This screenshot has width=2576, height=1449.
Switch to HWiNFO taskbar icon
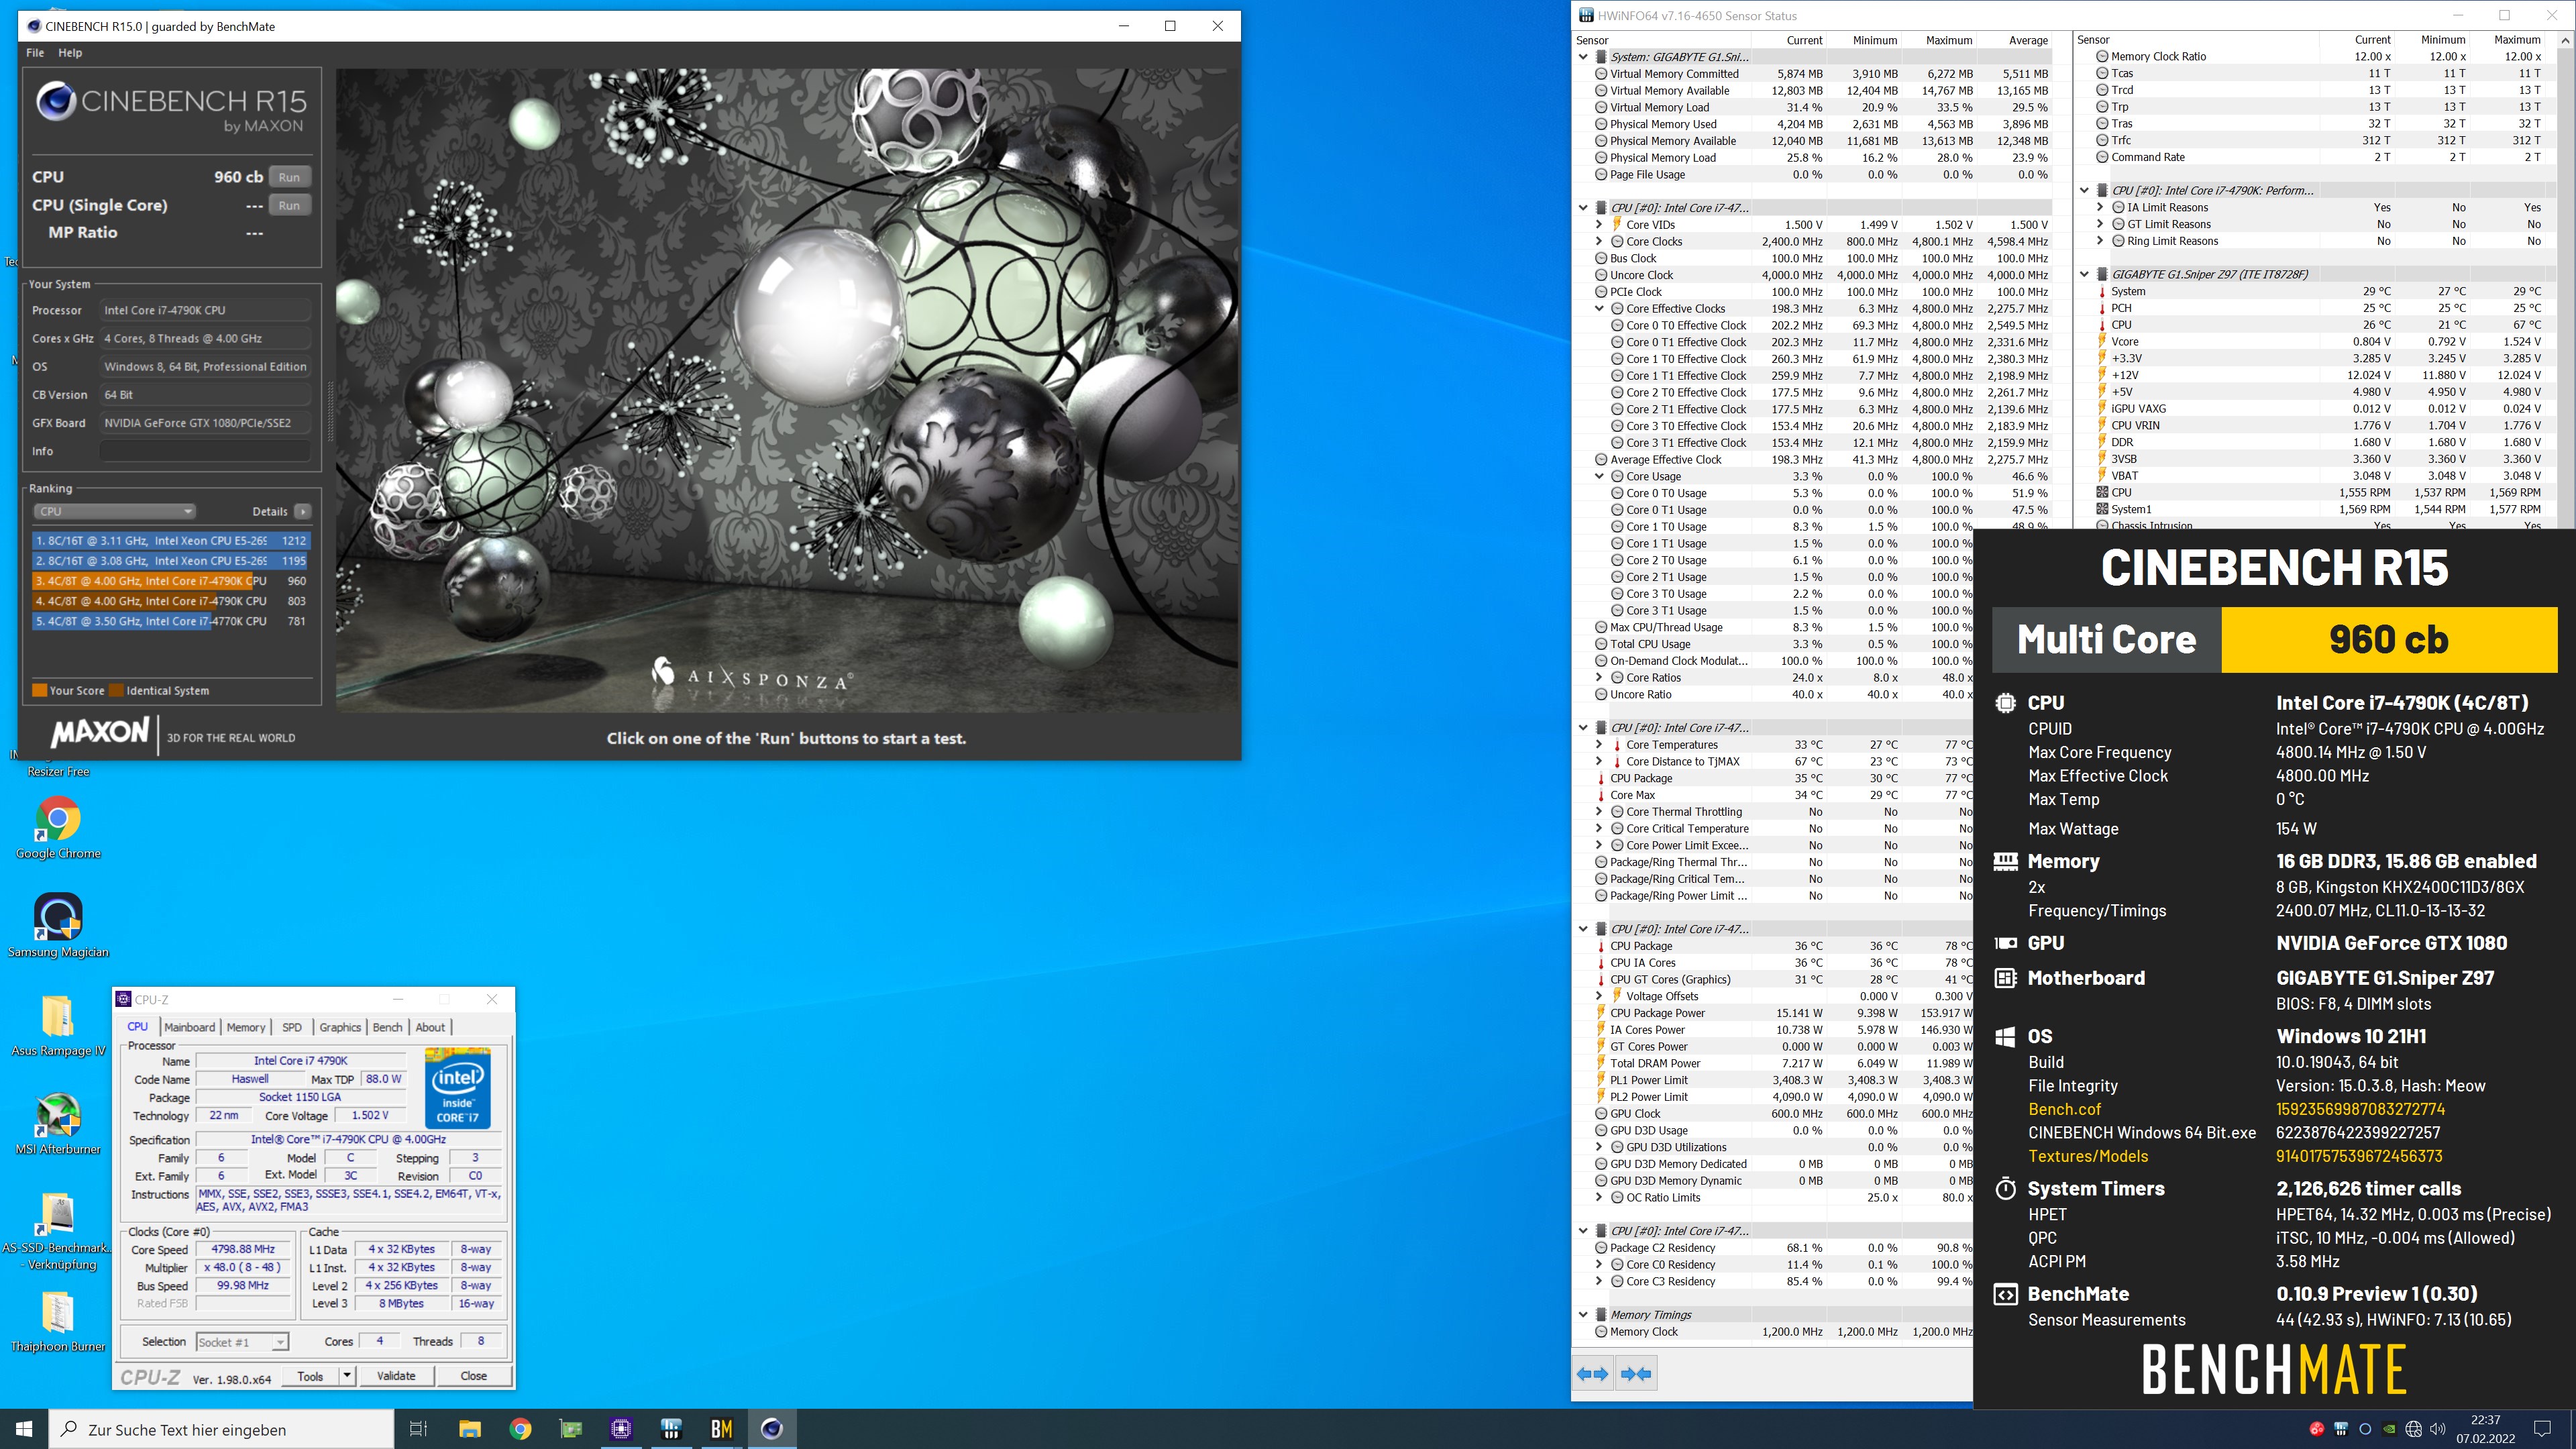671,1429
